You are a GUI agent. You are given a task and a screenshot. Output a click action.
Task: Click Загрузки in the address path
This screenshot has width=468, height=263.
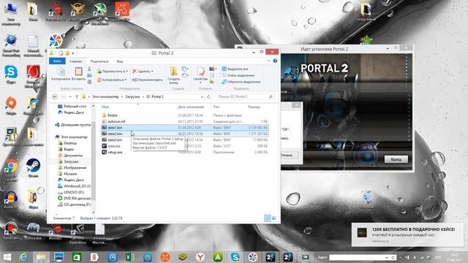[x=132, y=96]
